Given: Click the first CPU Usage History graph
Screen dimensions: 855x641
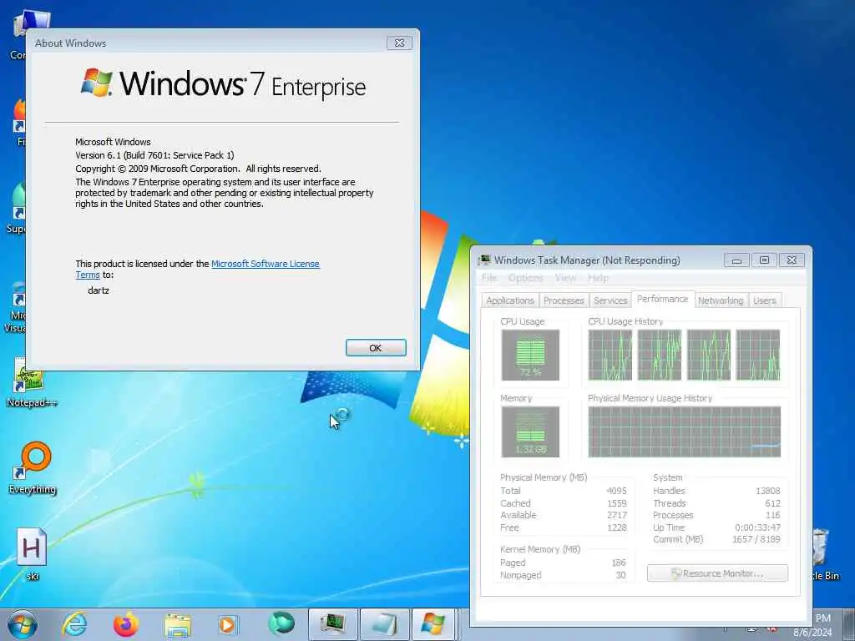Looking at the screenshot, I should (x=610, y=355).
